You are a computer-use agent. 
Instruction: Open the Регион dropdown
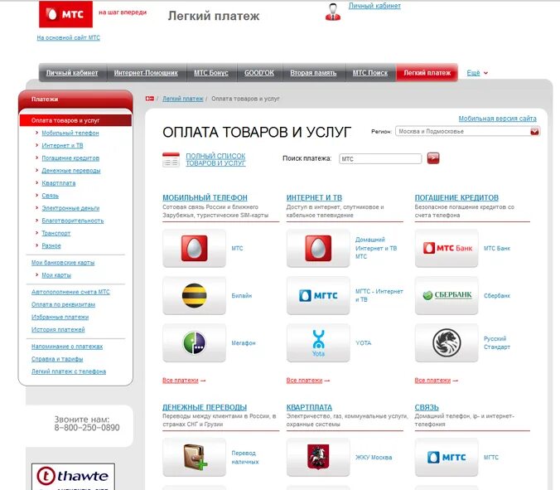[x=467, y=132]
